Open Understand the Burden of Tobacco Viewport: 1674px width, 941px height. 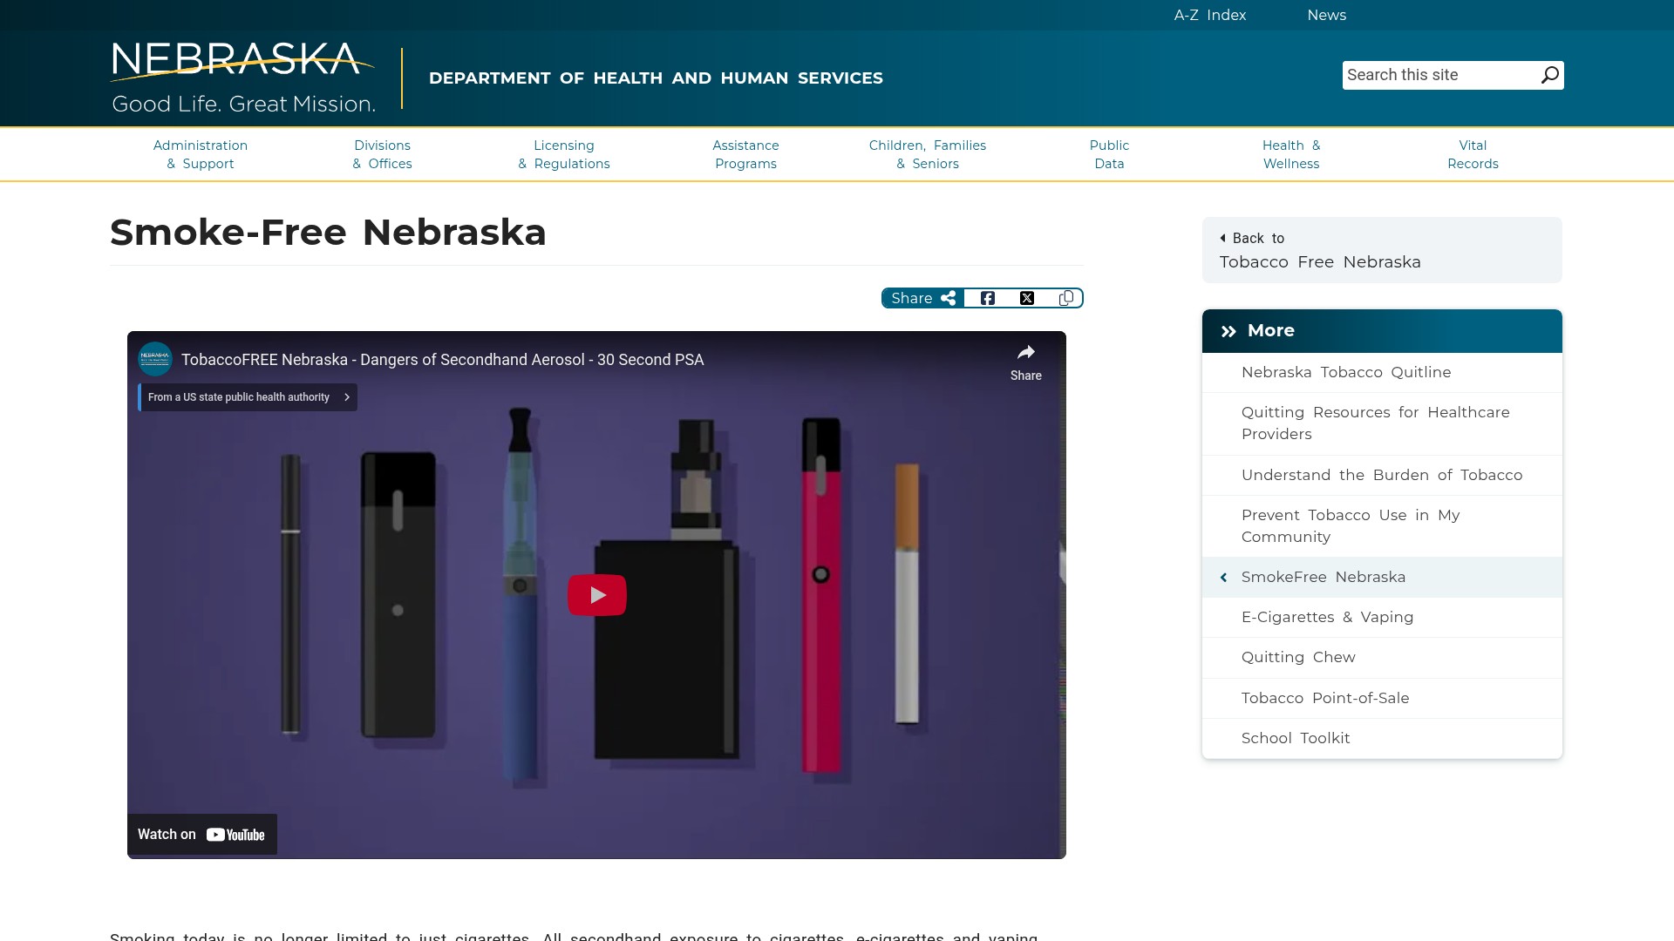click(1382, 476)
